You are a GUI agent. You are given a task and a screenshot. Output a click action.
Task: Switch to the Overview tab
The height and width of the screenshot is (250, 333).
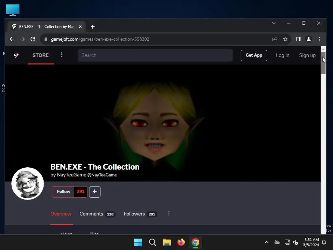pyautogui.click(x=61, y=214)
